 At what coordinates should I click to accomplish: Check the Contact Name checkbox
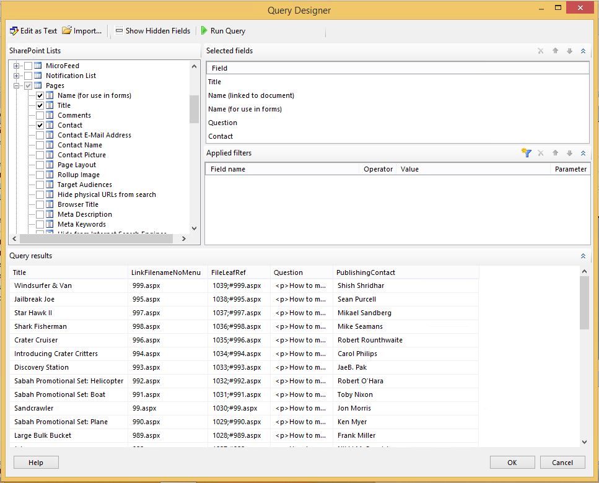(x=40, y=145)
